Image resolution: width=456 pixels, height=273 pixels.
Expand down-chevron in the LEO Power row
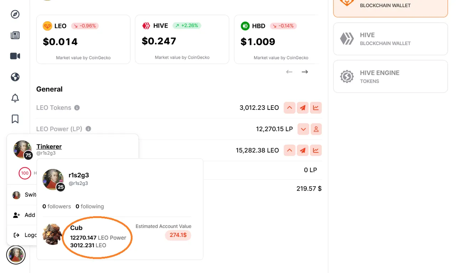pyautogui.click(x=303, y=129)
